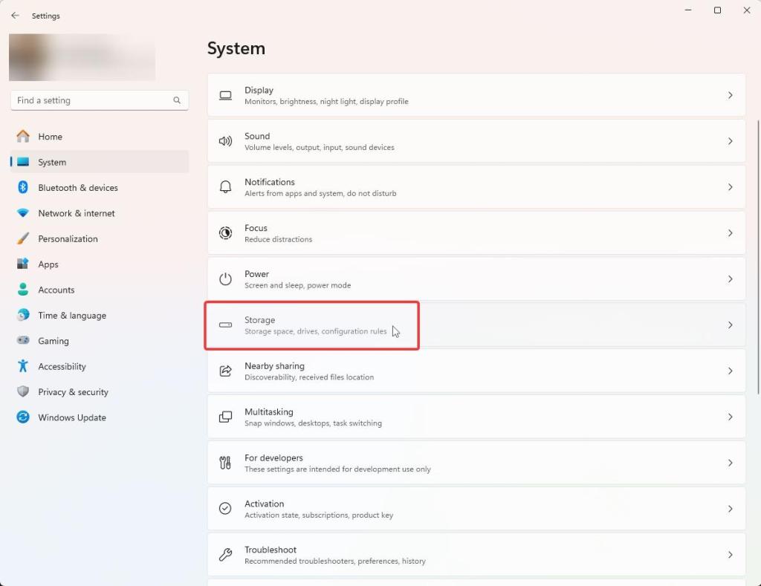The image size is (761, 586).
Task: Click the Gaming controller icon
Action: point(23,341)
